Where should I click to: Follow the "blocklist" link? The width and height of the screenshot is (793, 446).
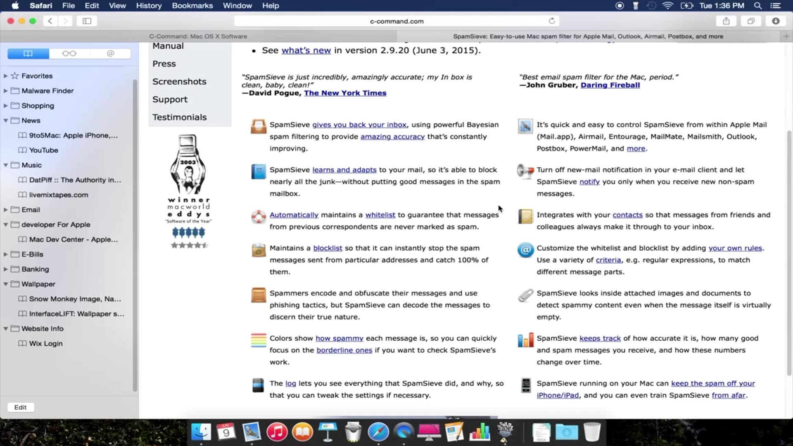328,248
